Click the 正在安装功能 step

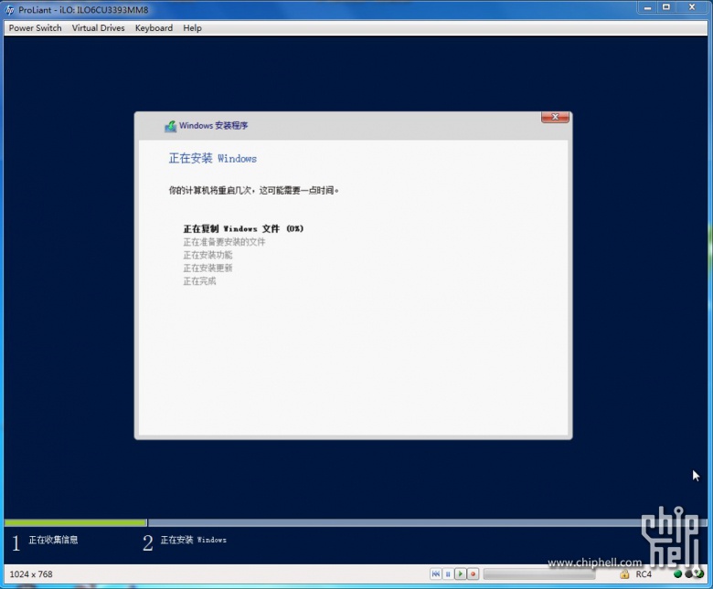pyautogui.click(x=208, y=255)
